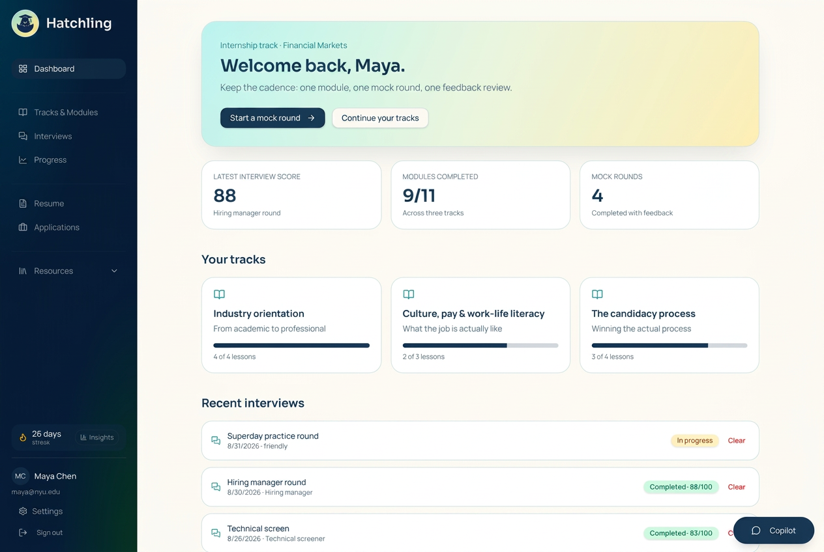This screenshot has height=552, width=824.
Task: Click the Hatchling owl logo
Action: [25, 23]
